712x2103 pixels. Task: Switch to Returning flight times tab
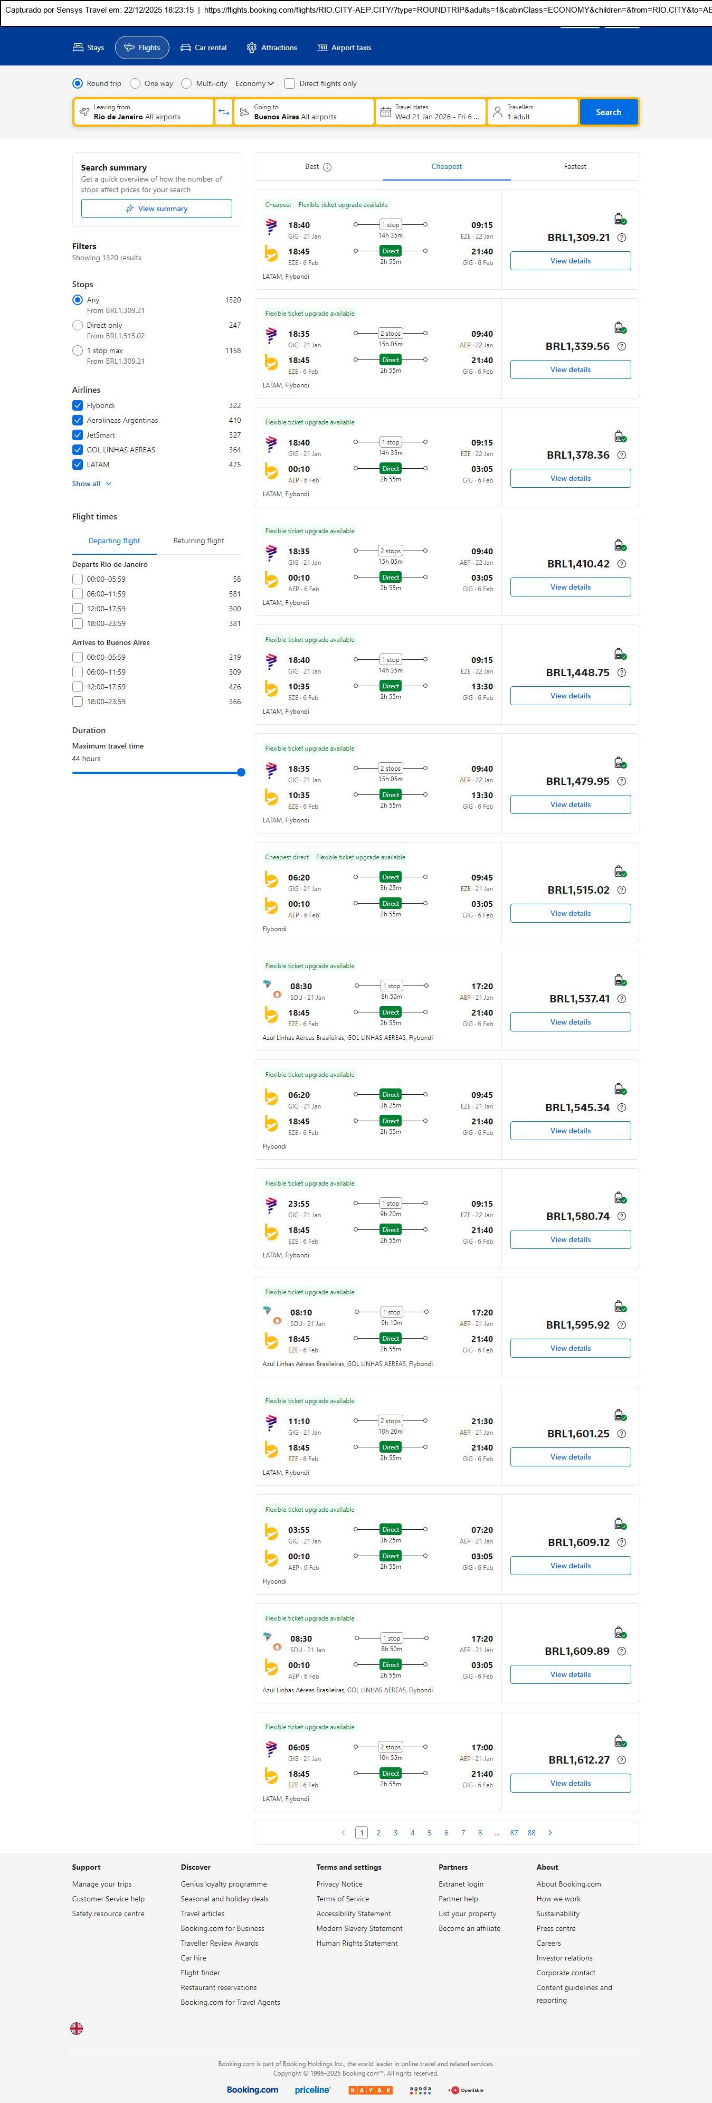pos(198,541)
